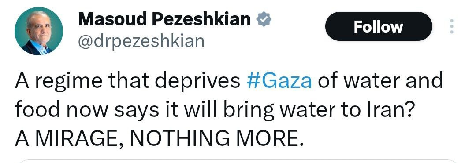Click the line 'food now says it will bring'
The width and height of the screenshot is (476, 163).
click(215, 110)
